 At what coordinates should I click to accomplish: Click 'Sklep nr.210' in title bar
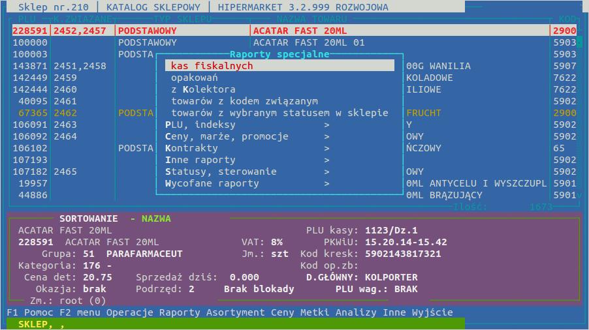tap(54, 7)
